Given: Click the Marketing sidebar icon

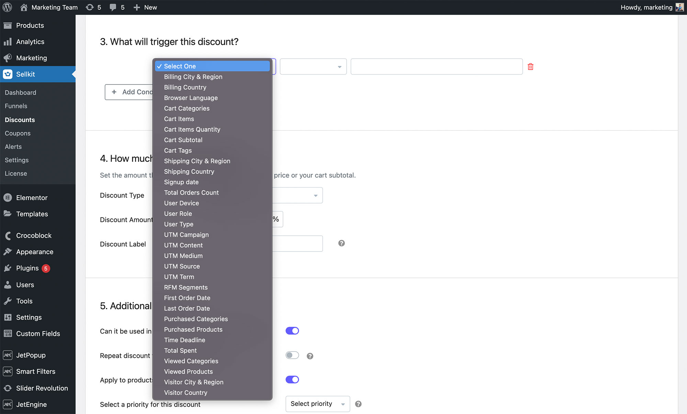Looking at the screenshot, I should [8, 58].
